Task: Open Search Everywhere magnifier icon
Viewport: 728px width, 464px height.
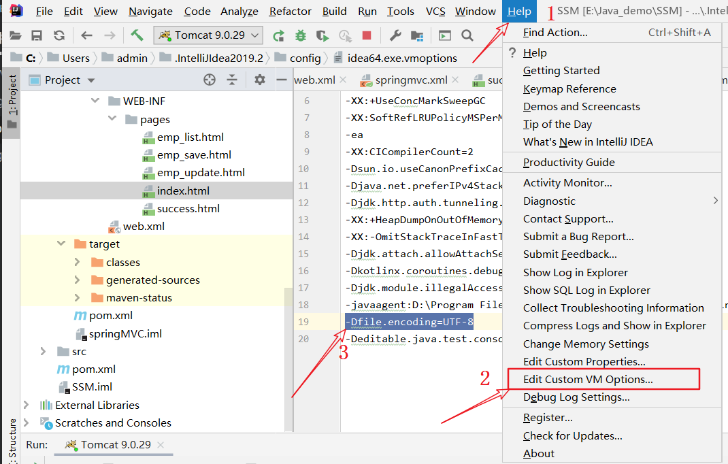Action: pyautogui.click(x=467, y=35)
